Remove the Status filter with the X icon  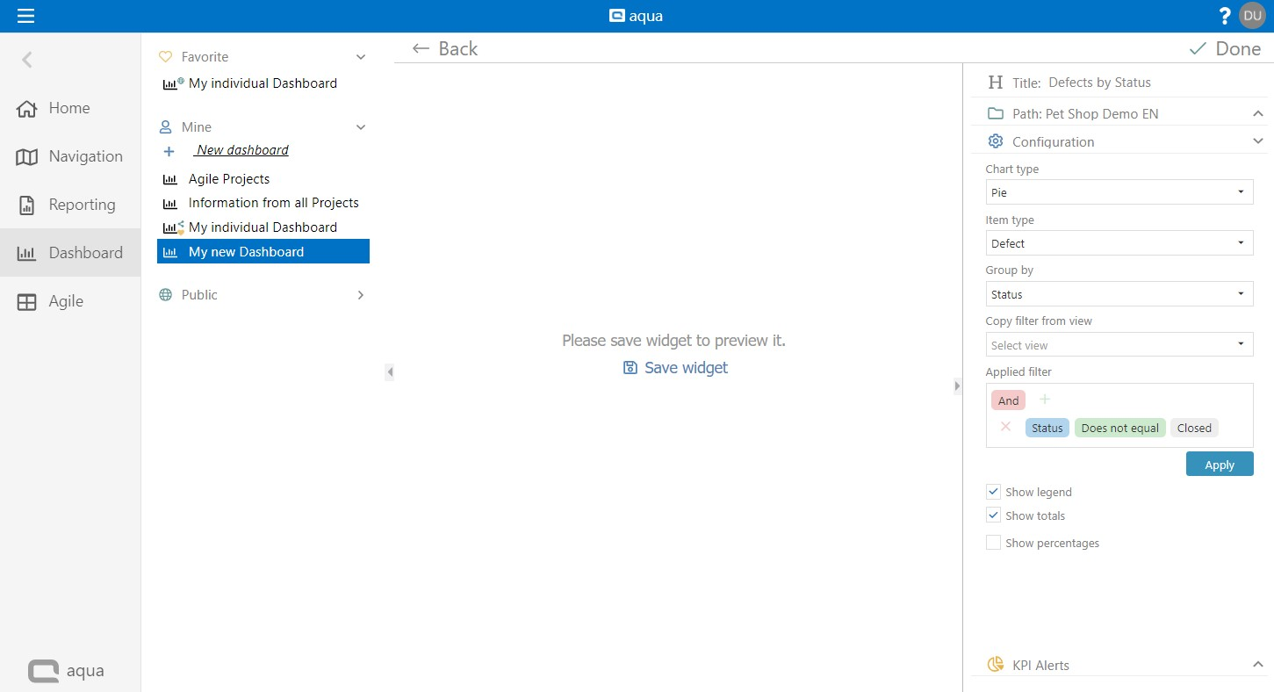[x=1006, y=427]
